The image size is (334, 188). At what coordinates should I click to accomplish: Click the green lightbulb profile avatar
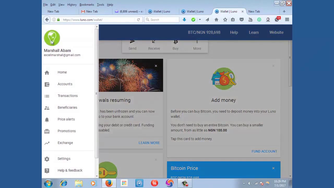[x=52, y=38]
